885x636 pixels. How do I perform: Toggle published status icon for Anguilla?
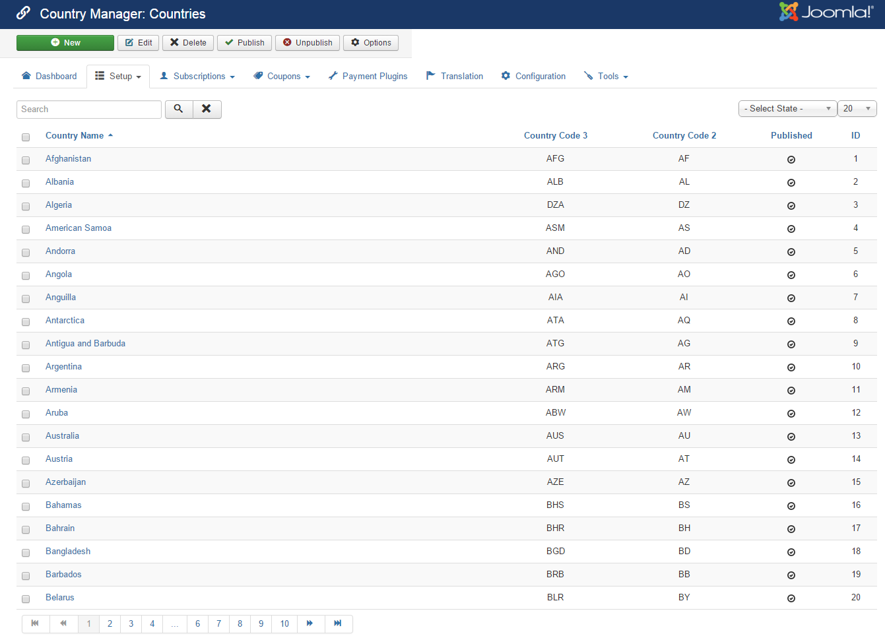pyautogui.click(x=791, y=298)
